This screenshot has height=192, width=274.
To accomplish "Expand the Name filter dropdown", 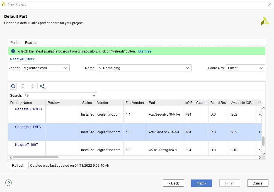I will pos(144,68).
